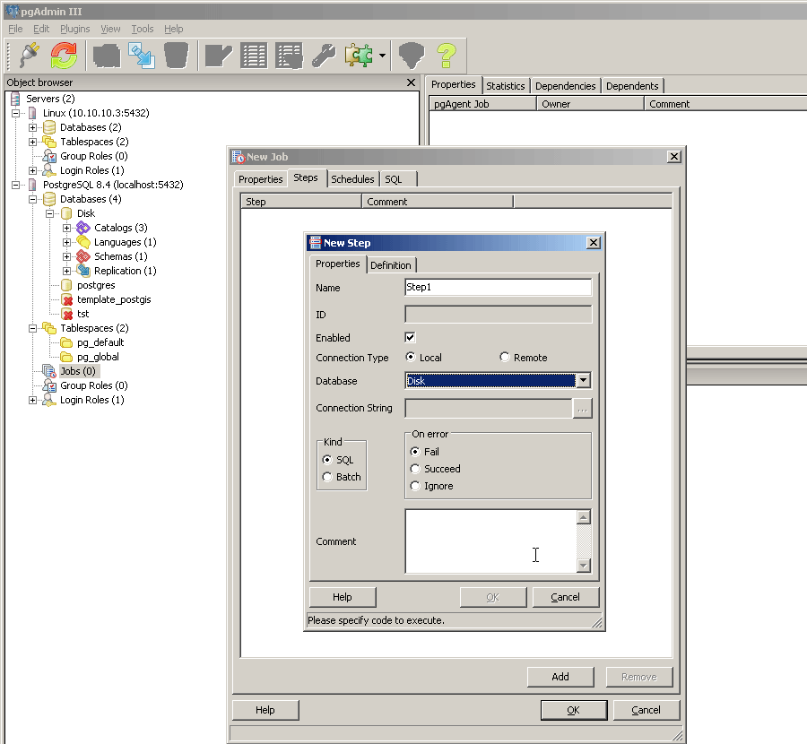Screen dimensions: 807x744
Task: Click the view data grid toolbar icon
Action: [x=254, y=55]
